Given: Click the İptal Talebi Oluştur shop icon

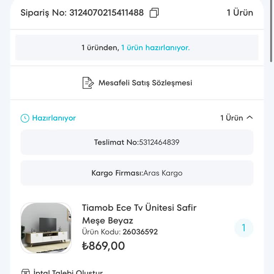Looking at the screenshot, I should 25,272.
